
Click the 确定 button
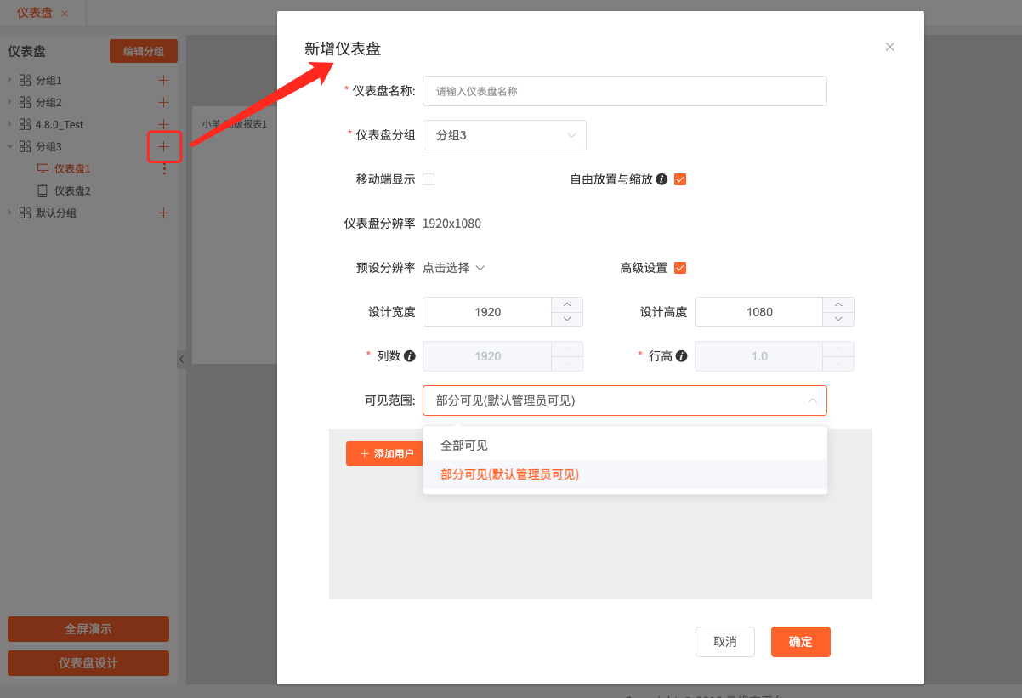(800, 642)
